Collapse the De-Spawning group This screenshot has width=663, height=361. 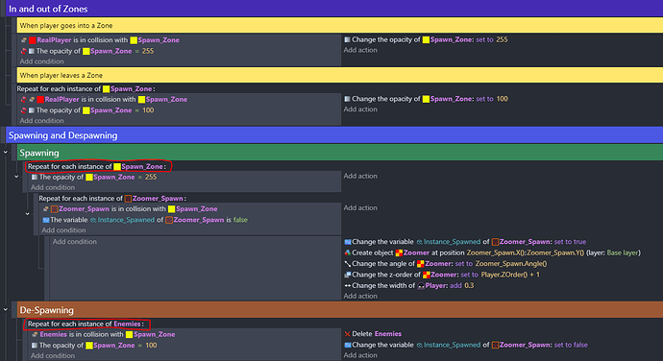pyautogui.click(x=6, y=310)
